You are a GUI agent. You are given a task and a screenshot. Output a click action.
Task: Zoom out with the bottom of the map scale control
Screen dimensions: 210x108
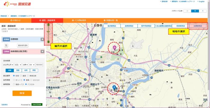click(x=48, y=42)
